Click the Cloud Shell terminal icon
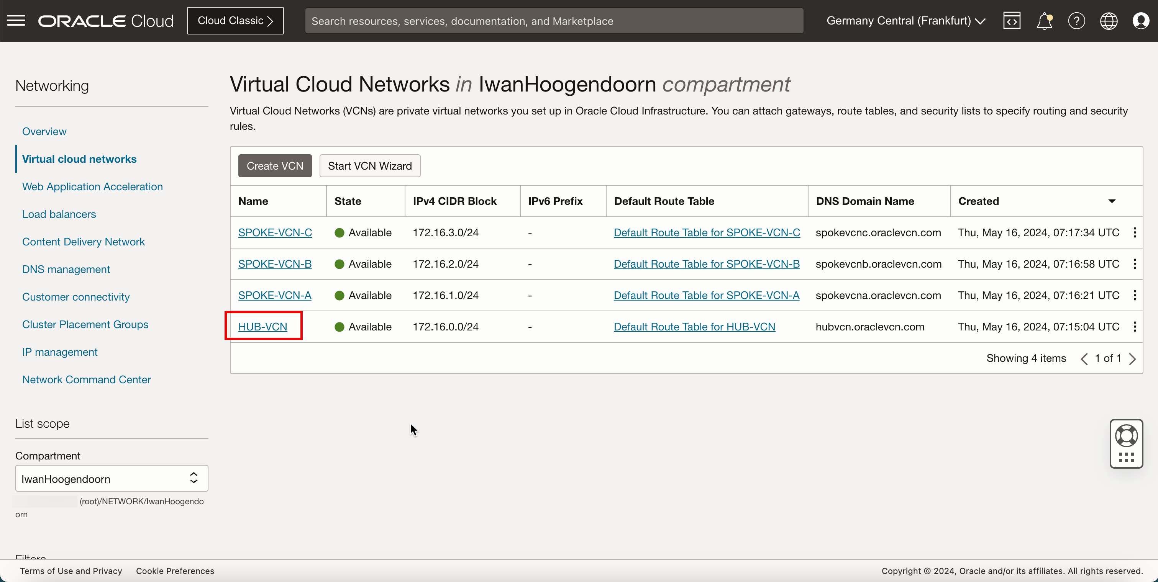Viewport: 1158px width, 582px height. click(1011, 20)
